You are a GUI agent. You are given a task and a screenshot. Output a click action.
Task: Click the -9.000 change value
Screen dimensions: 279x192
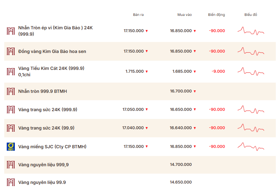pos(218,71)
